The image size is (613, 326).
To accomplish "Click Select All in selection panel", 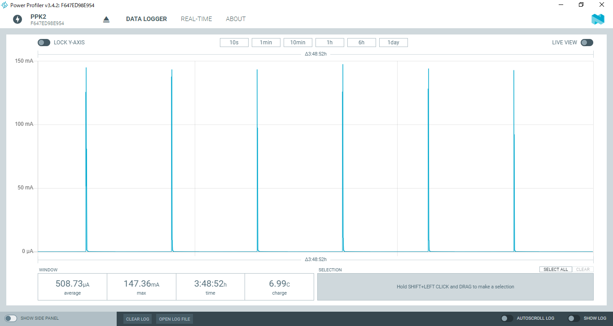I will pos(556,270).
